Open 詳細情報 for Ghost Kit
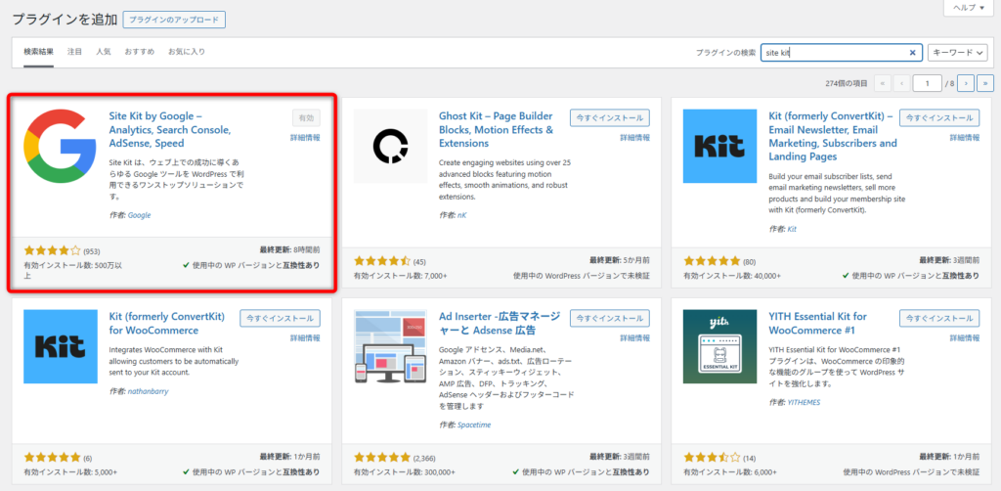The image size is (1001, 491). (x=634, y=137)
